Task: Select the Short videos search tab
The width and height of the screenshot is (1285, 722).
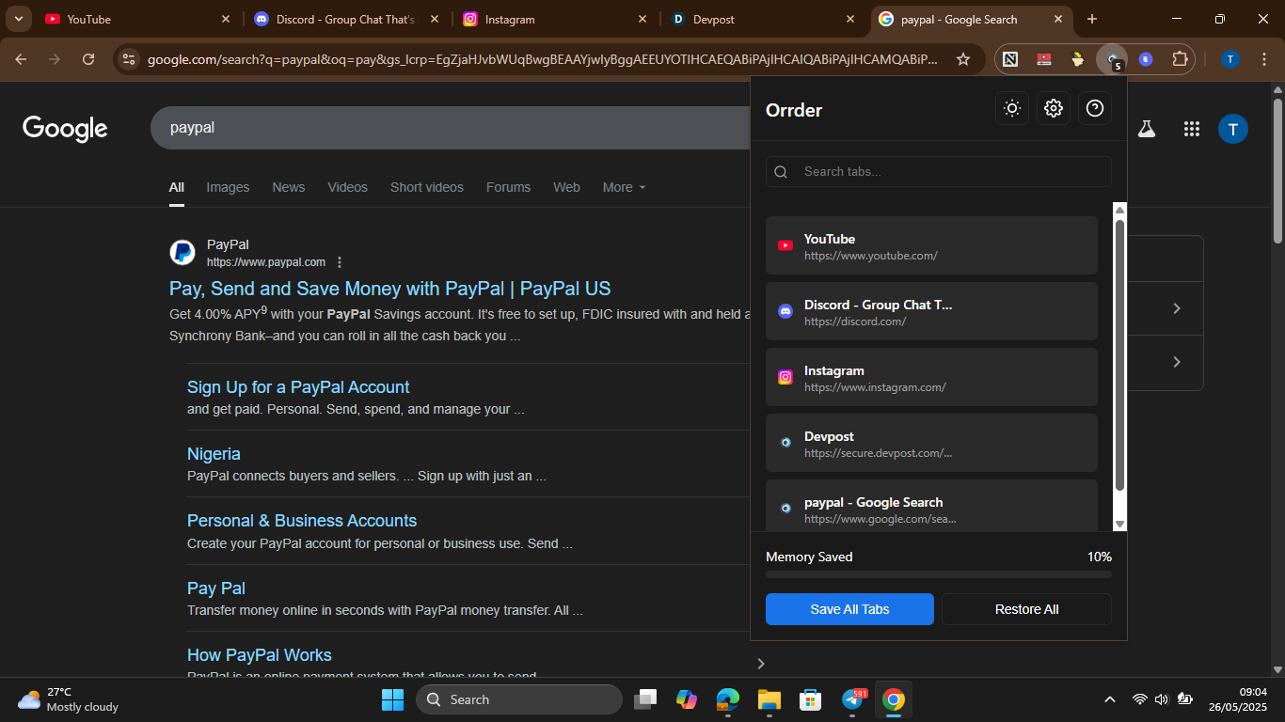Action: click(x=427, y=187)
